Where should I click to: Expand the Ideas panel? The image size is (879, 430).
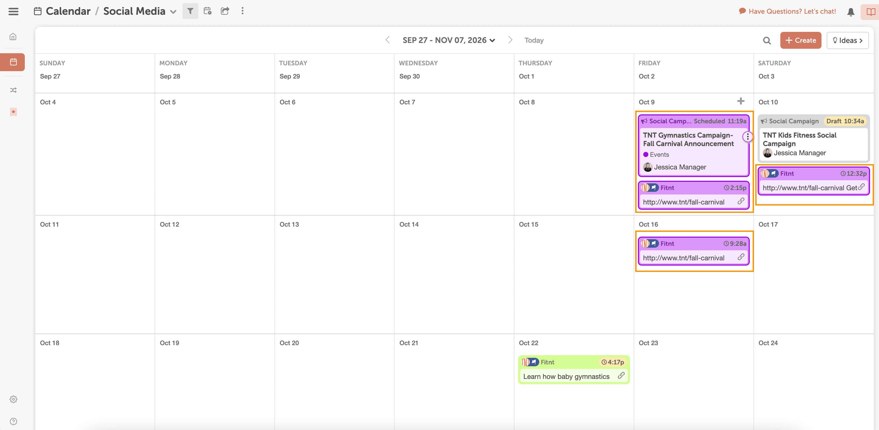coord(847,41)
